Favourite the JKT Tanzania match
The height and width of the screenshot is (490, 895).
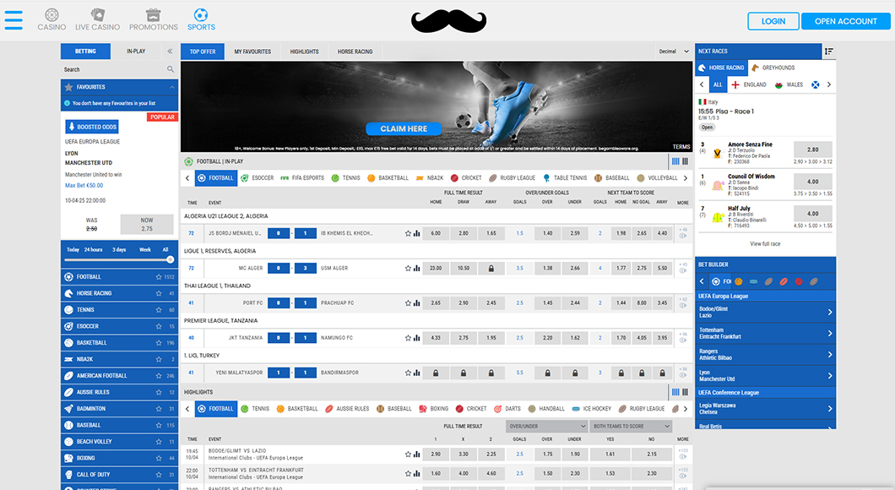tap(408, 338)
